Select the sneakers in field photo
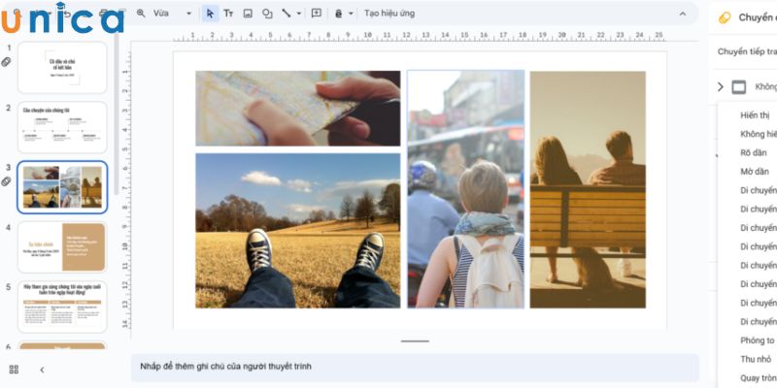The image size is (777, 388). coord(298,231)
